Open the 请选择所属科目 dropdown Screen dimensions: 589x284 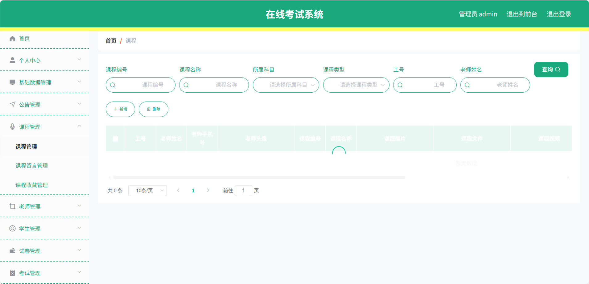286,85
